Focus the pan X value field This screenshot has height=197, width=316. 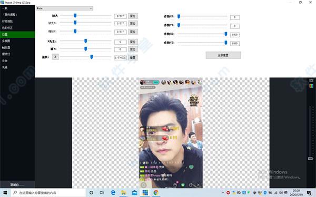click(120, 42)
